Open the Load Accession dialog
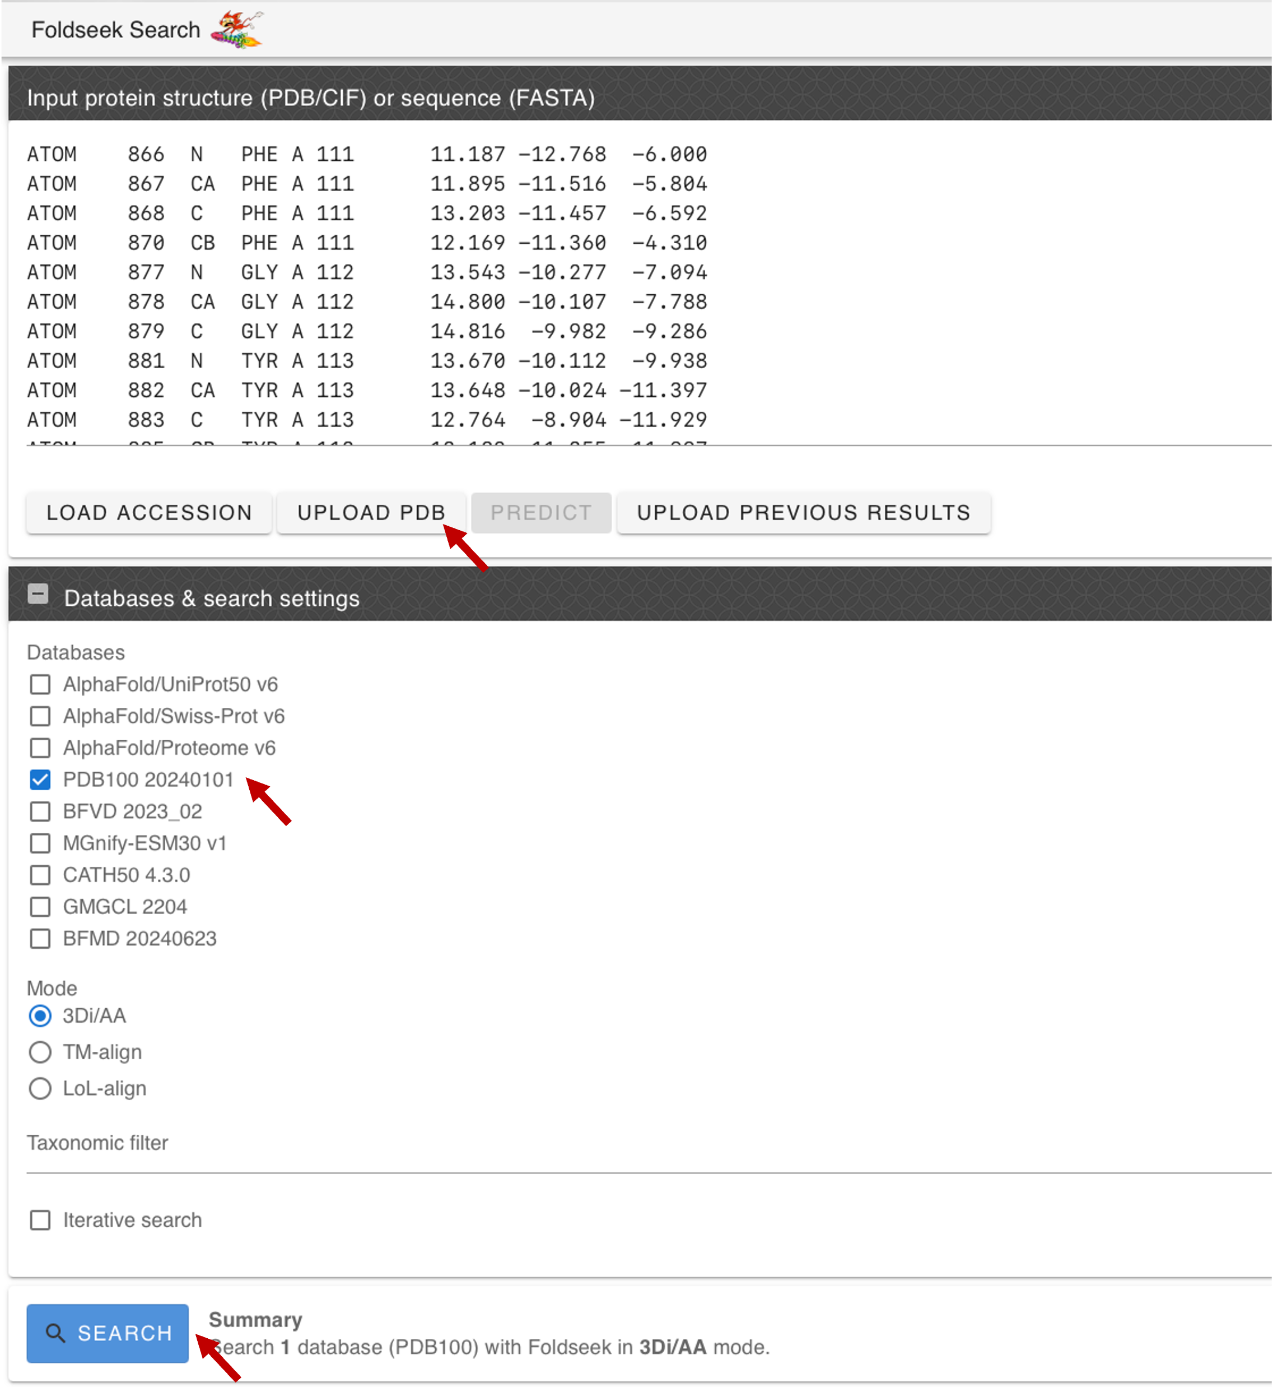 tap(149, 513)
